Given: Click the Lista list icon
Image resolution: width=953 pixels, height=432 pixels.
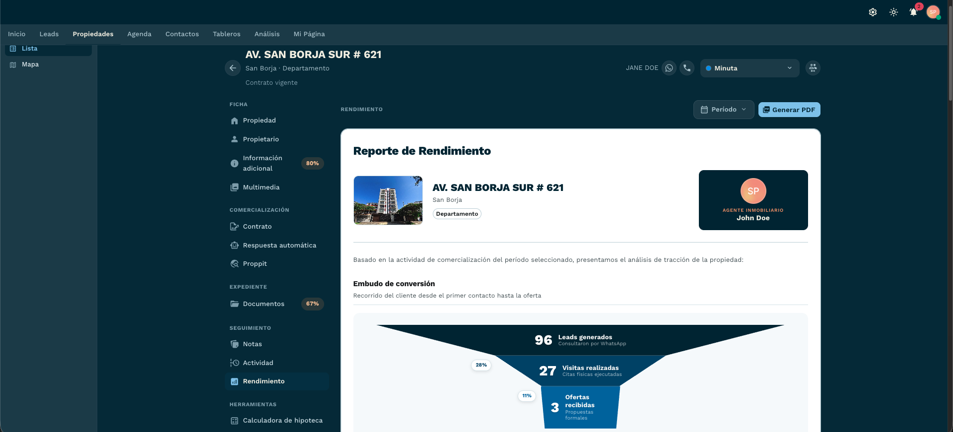Looking at the screenshot, I should (x=13, y=49).
